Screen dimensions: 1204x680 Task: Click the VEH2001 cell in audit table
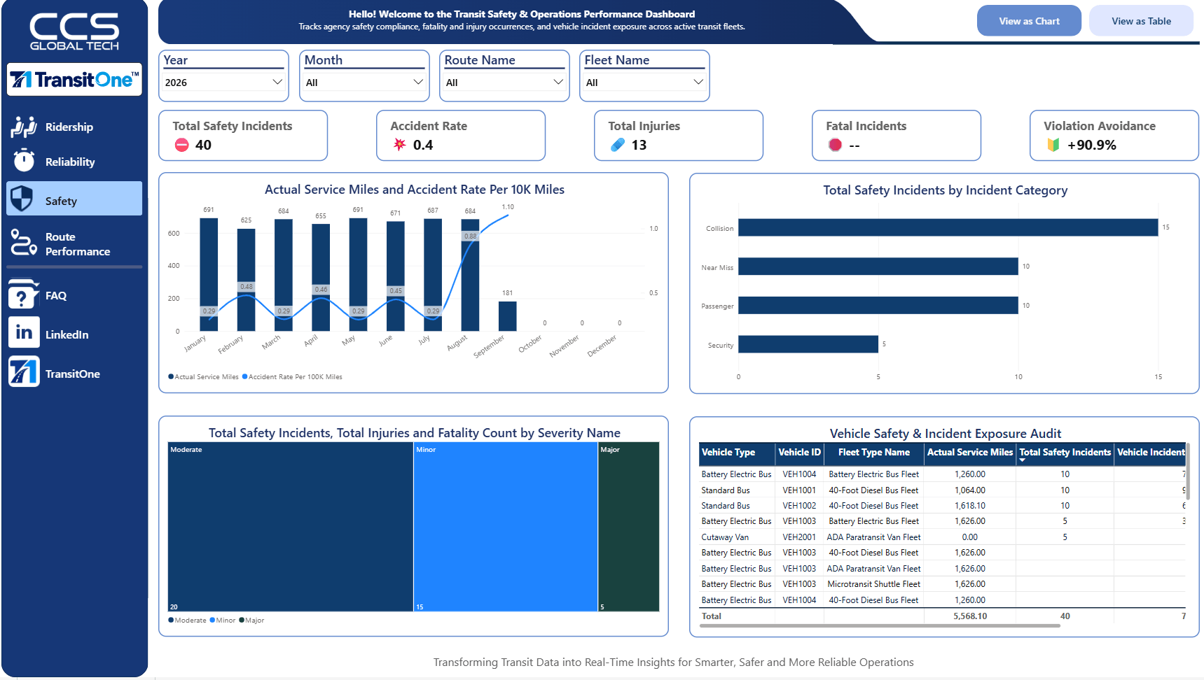pos(799,537)
